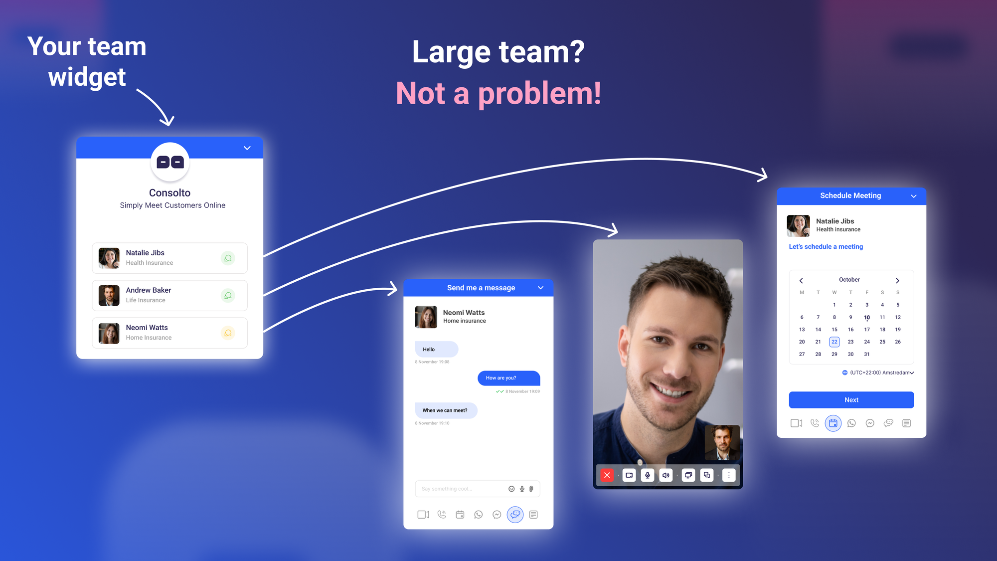Click the WhatsApp icon in chat toolbar
The height and width of the screenshot is (561, 997).
[479, 515]
